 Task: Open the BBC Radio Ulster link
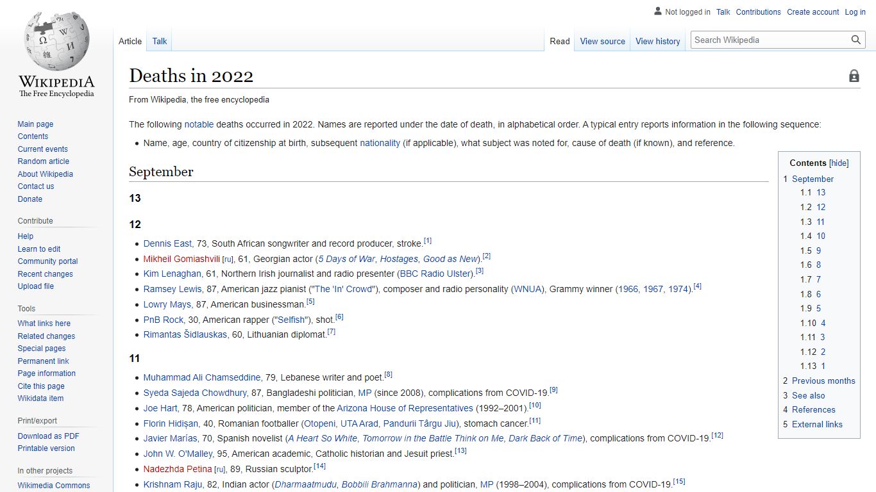(x=435, y=274)
